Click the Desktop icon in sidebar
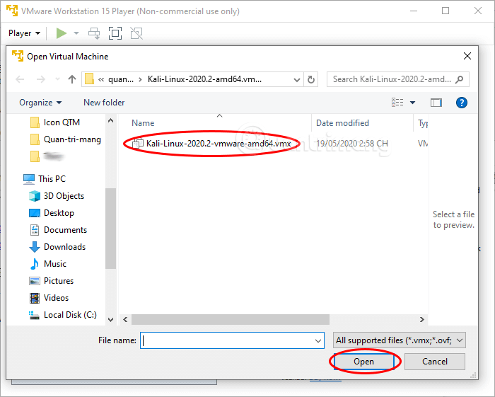The height and width of the screenshot is (397, 495). pos(35,213)
